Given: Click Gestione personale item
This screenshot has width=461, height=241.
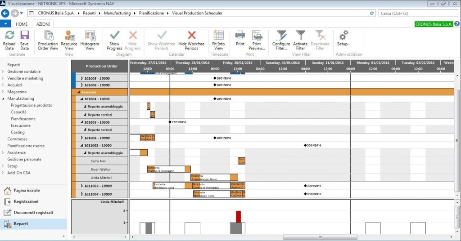Looking at the screenshot, I should 24,159.
